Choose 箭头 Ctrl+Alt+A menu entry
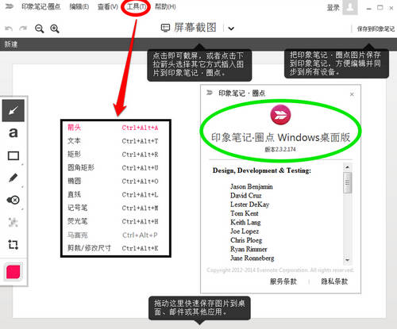This screenshot has height=329, width=397. (113, 128)
